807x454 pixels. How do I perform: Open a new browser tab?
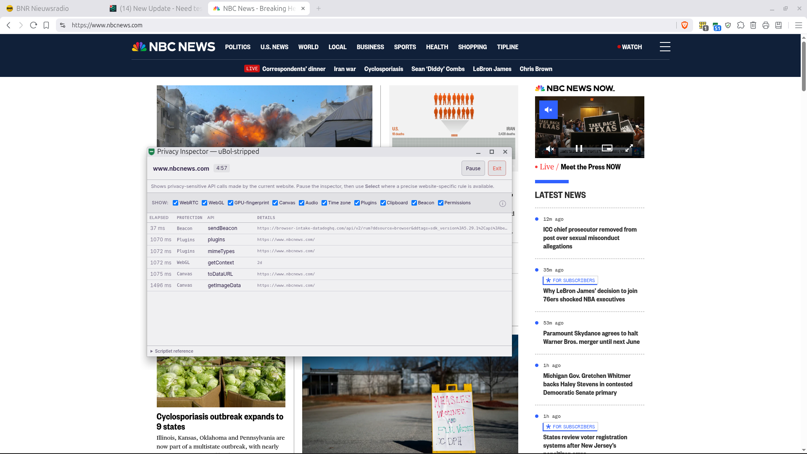coord(319,8)
